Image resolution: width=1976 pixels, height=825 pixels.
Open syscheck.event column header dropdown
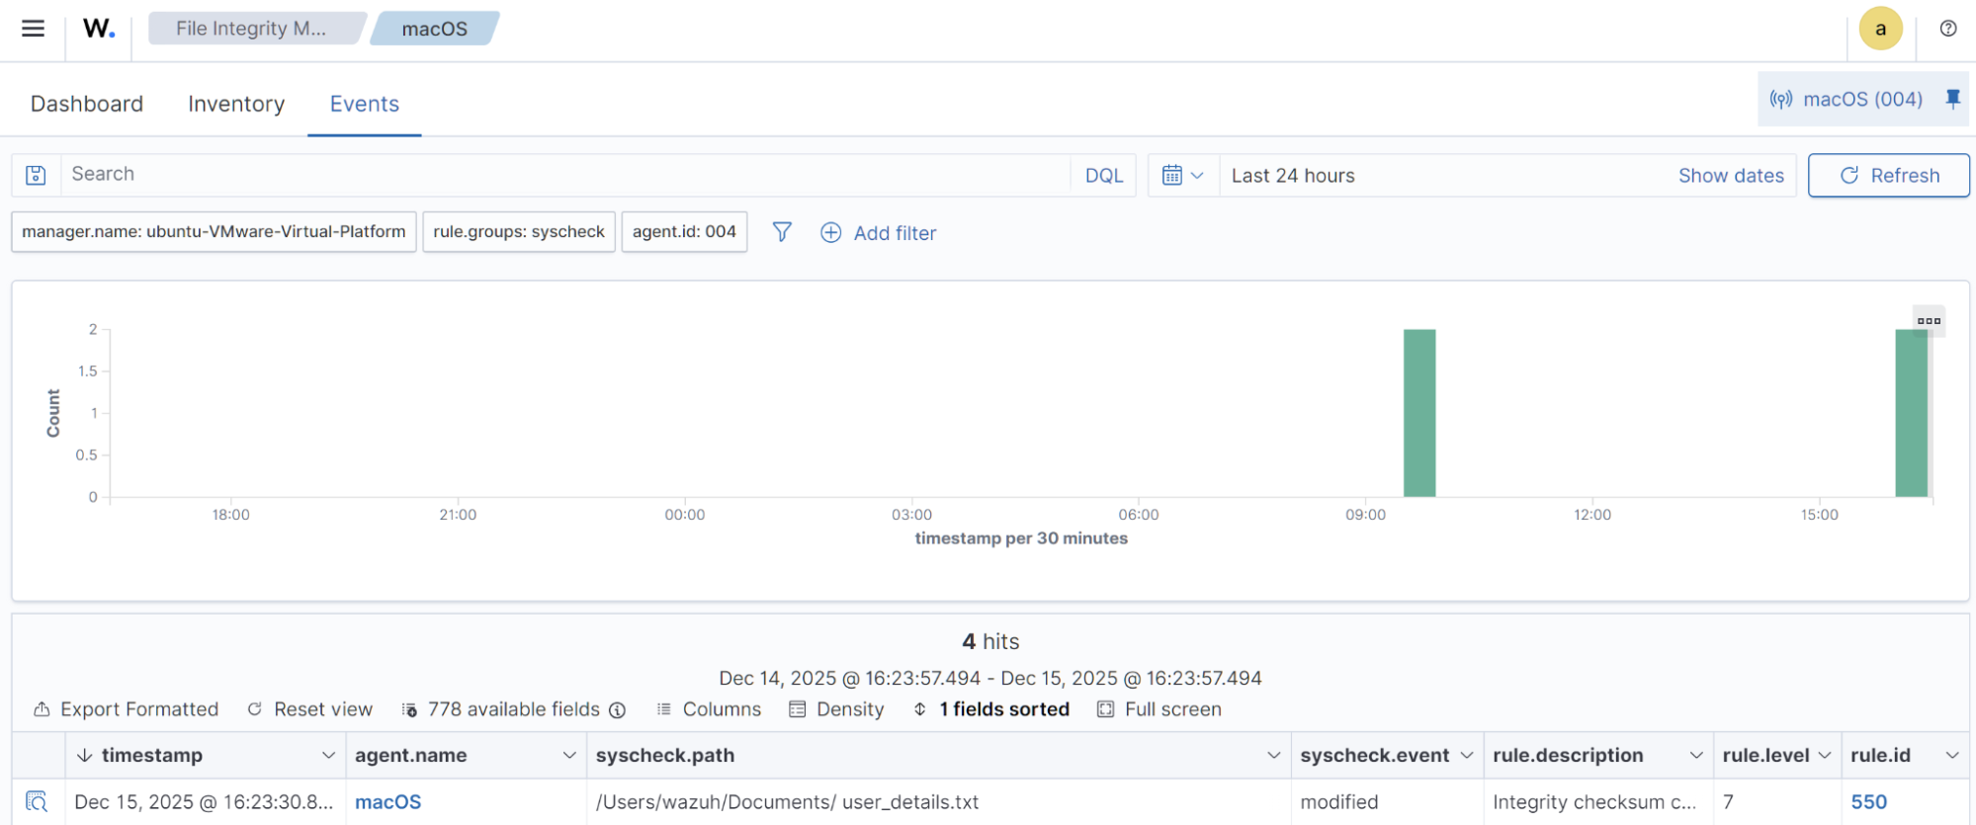1467,755
